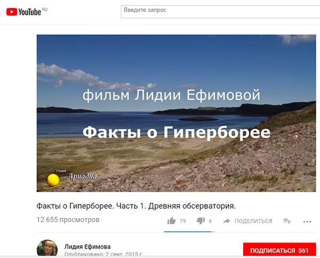Open the three-dot more actions menu
The image size is (320, 258).
point(307,222)
